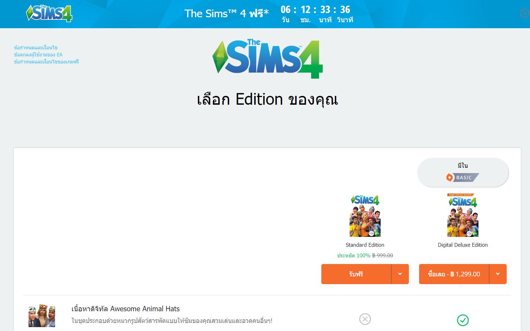Click the countdown timer in banner
The width and height of the screenshot is (530, 331).
pyautogui.click(x=317, y=14)
